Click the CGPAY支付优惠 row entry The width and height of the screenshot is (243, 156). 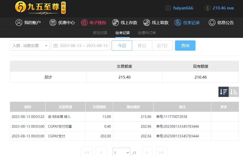(60, 126)
